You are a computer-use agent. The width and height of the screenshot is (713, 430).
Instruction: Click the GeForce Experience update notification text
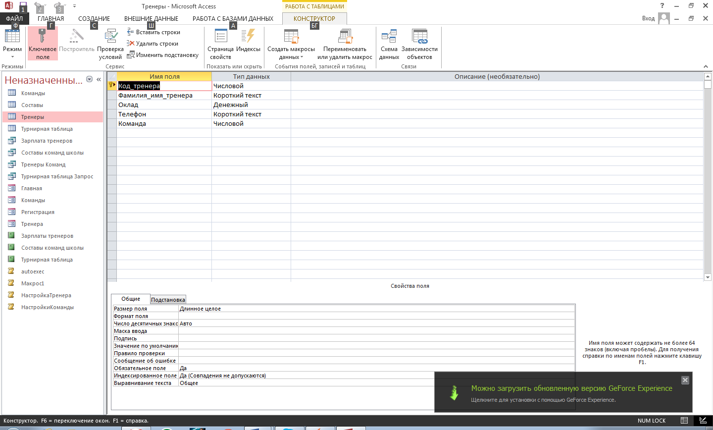pyautogui.click(x=571, y=388)
